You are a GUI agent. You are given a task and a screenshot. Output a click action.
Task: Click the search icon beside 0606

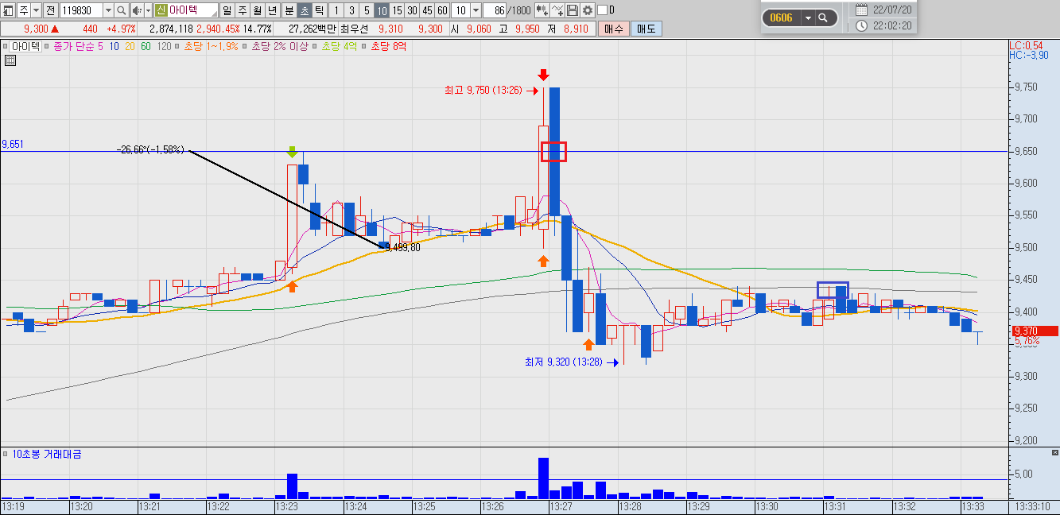click(823, 17)
